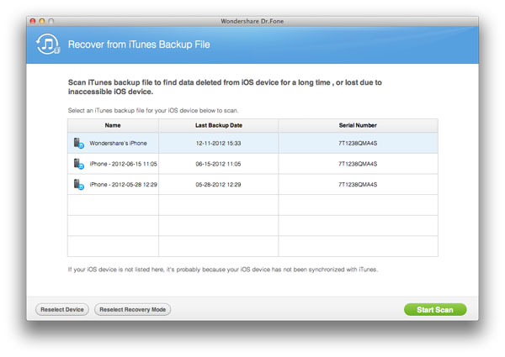Click the device icon beside Wondershare's iPhone

(x=78, y=144)
